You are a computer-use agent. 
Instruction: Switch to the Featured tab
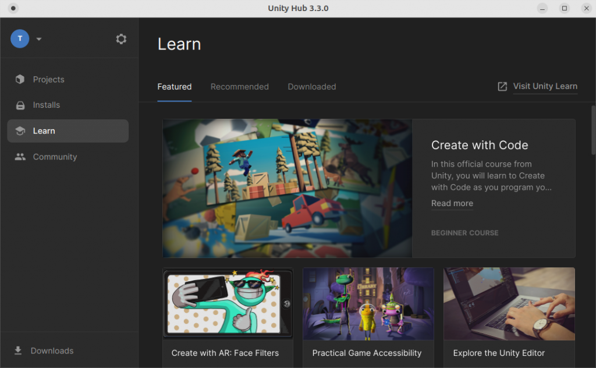pyautogui.click(x=175, y=87)
